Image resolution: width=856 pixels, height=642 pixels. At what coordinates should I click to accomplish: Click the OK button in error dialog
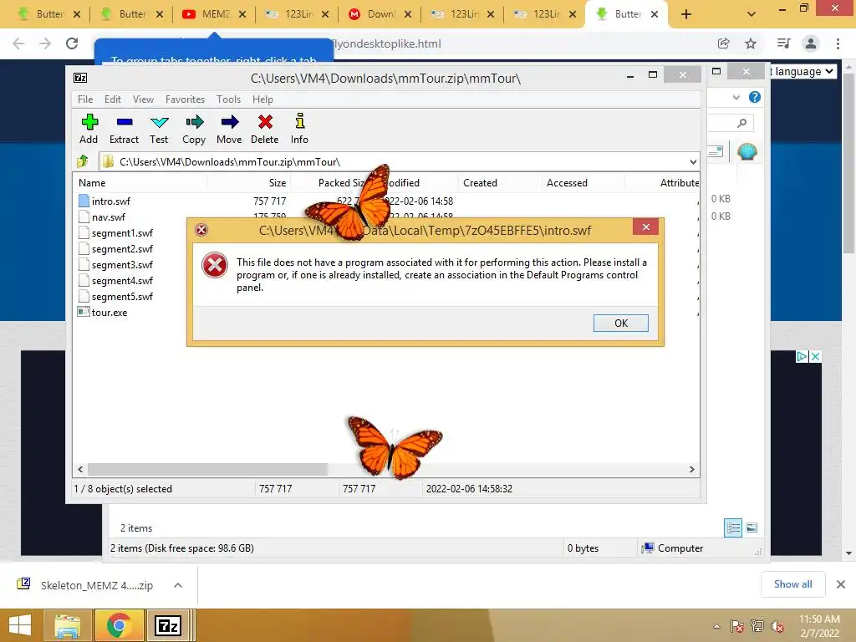pyautogui.click(x=621, y=324)
